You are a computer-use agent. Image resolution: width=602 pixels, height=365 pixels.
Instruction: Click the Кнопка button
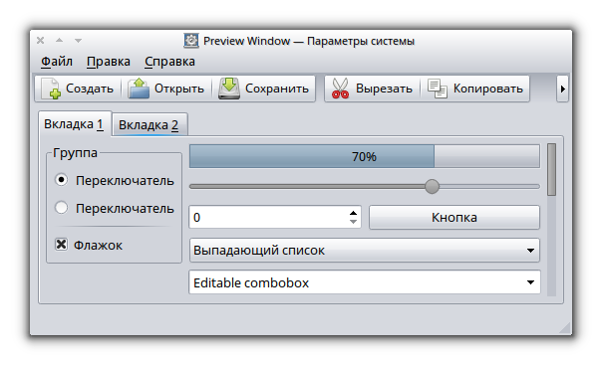coord(454,218)
